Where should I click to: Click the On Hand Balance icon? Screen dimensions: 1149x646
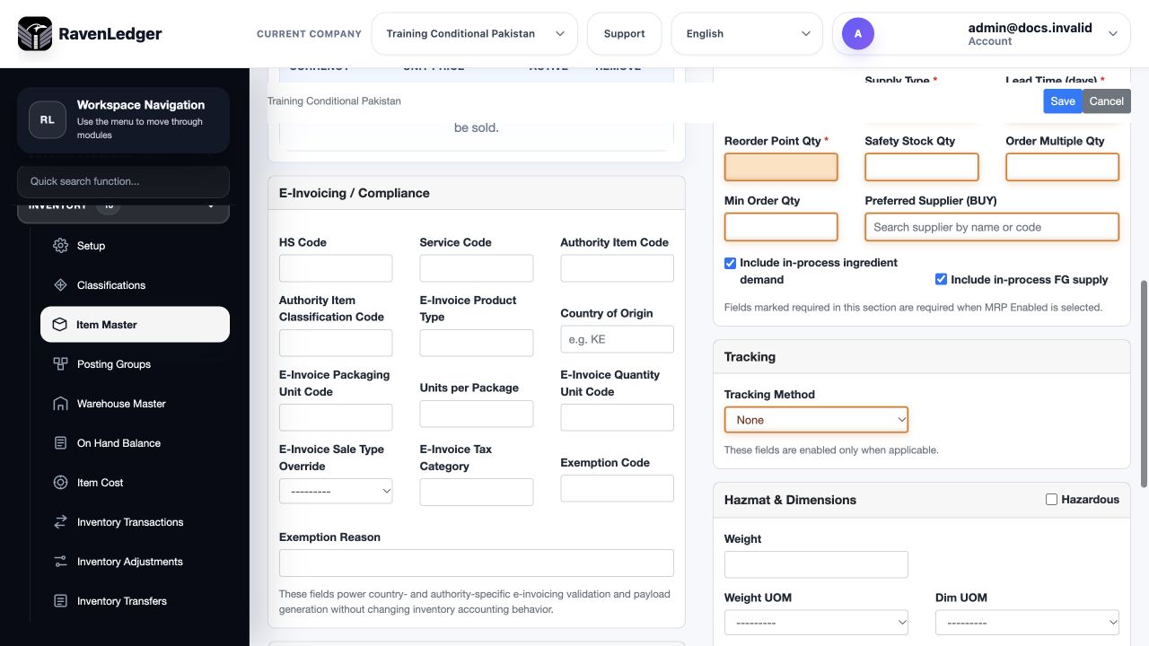60,443
